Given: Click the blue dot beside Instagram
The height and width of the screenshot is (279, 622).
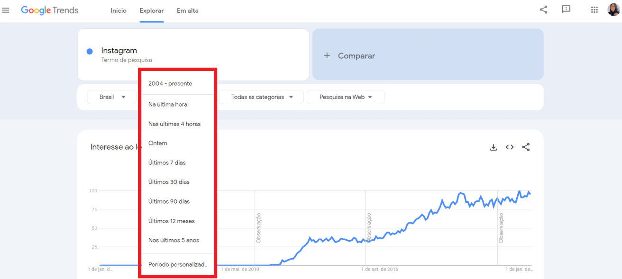Looking at the screenshot, I should (x=90, y=51).
